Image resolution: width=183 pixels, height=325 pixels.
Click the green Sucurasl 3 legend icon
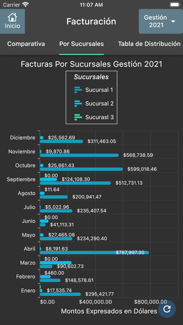[78, 117]
